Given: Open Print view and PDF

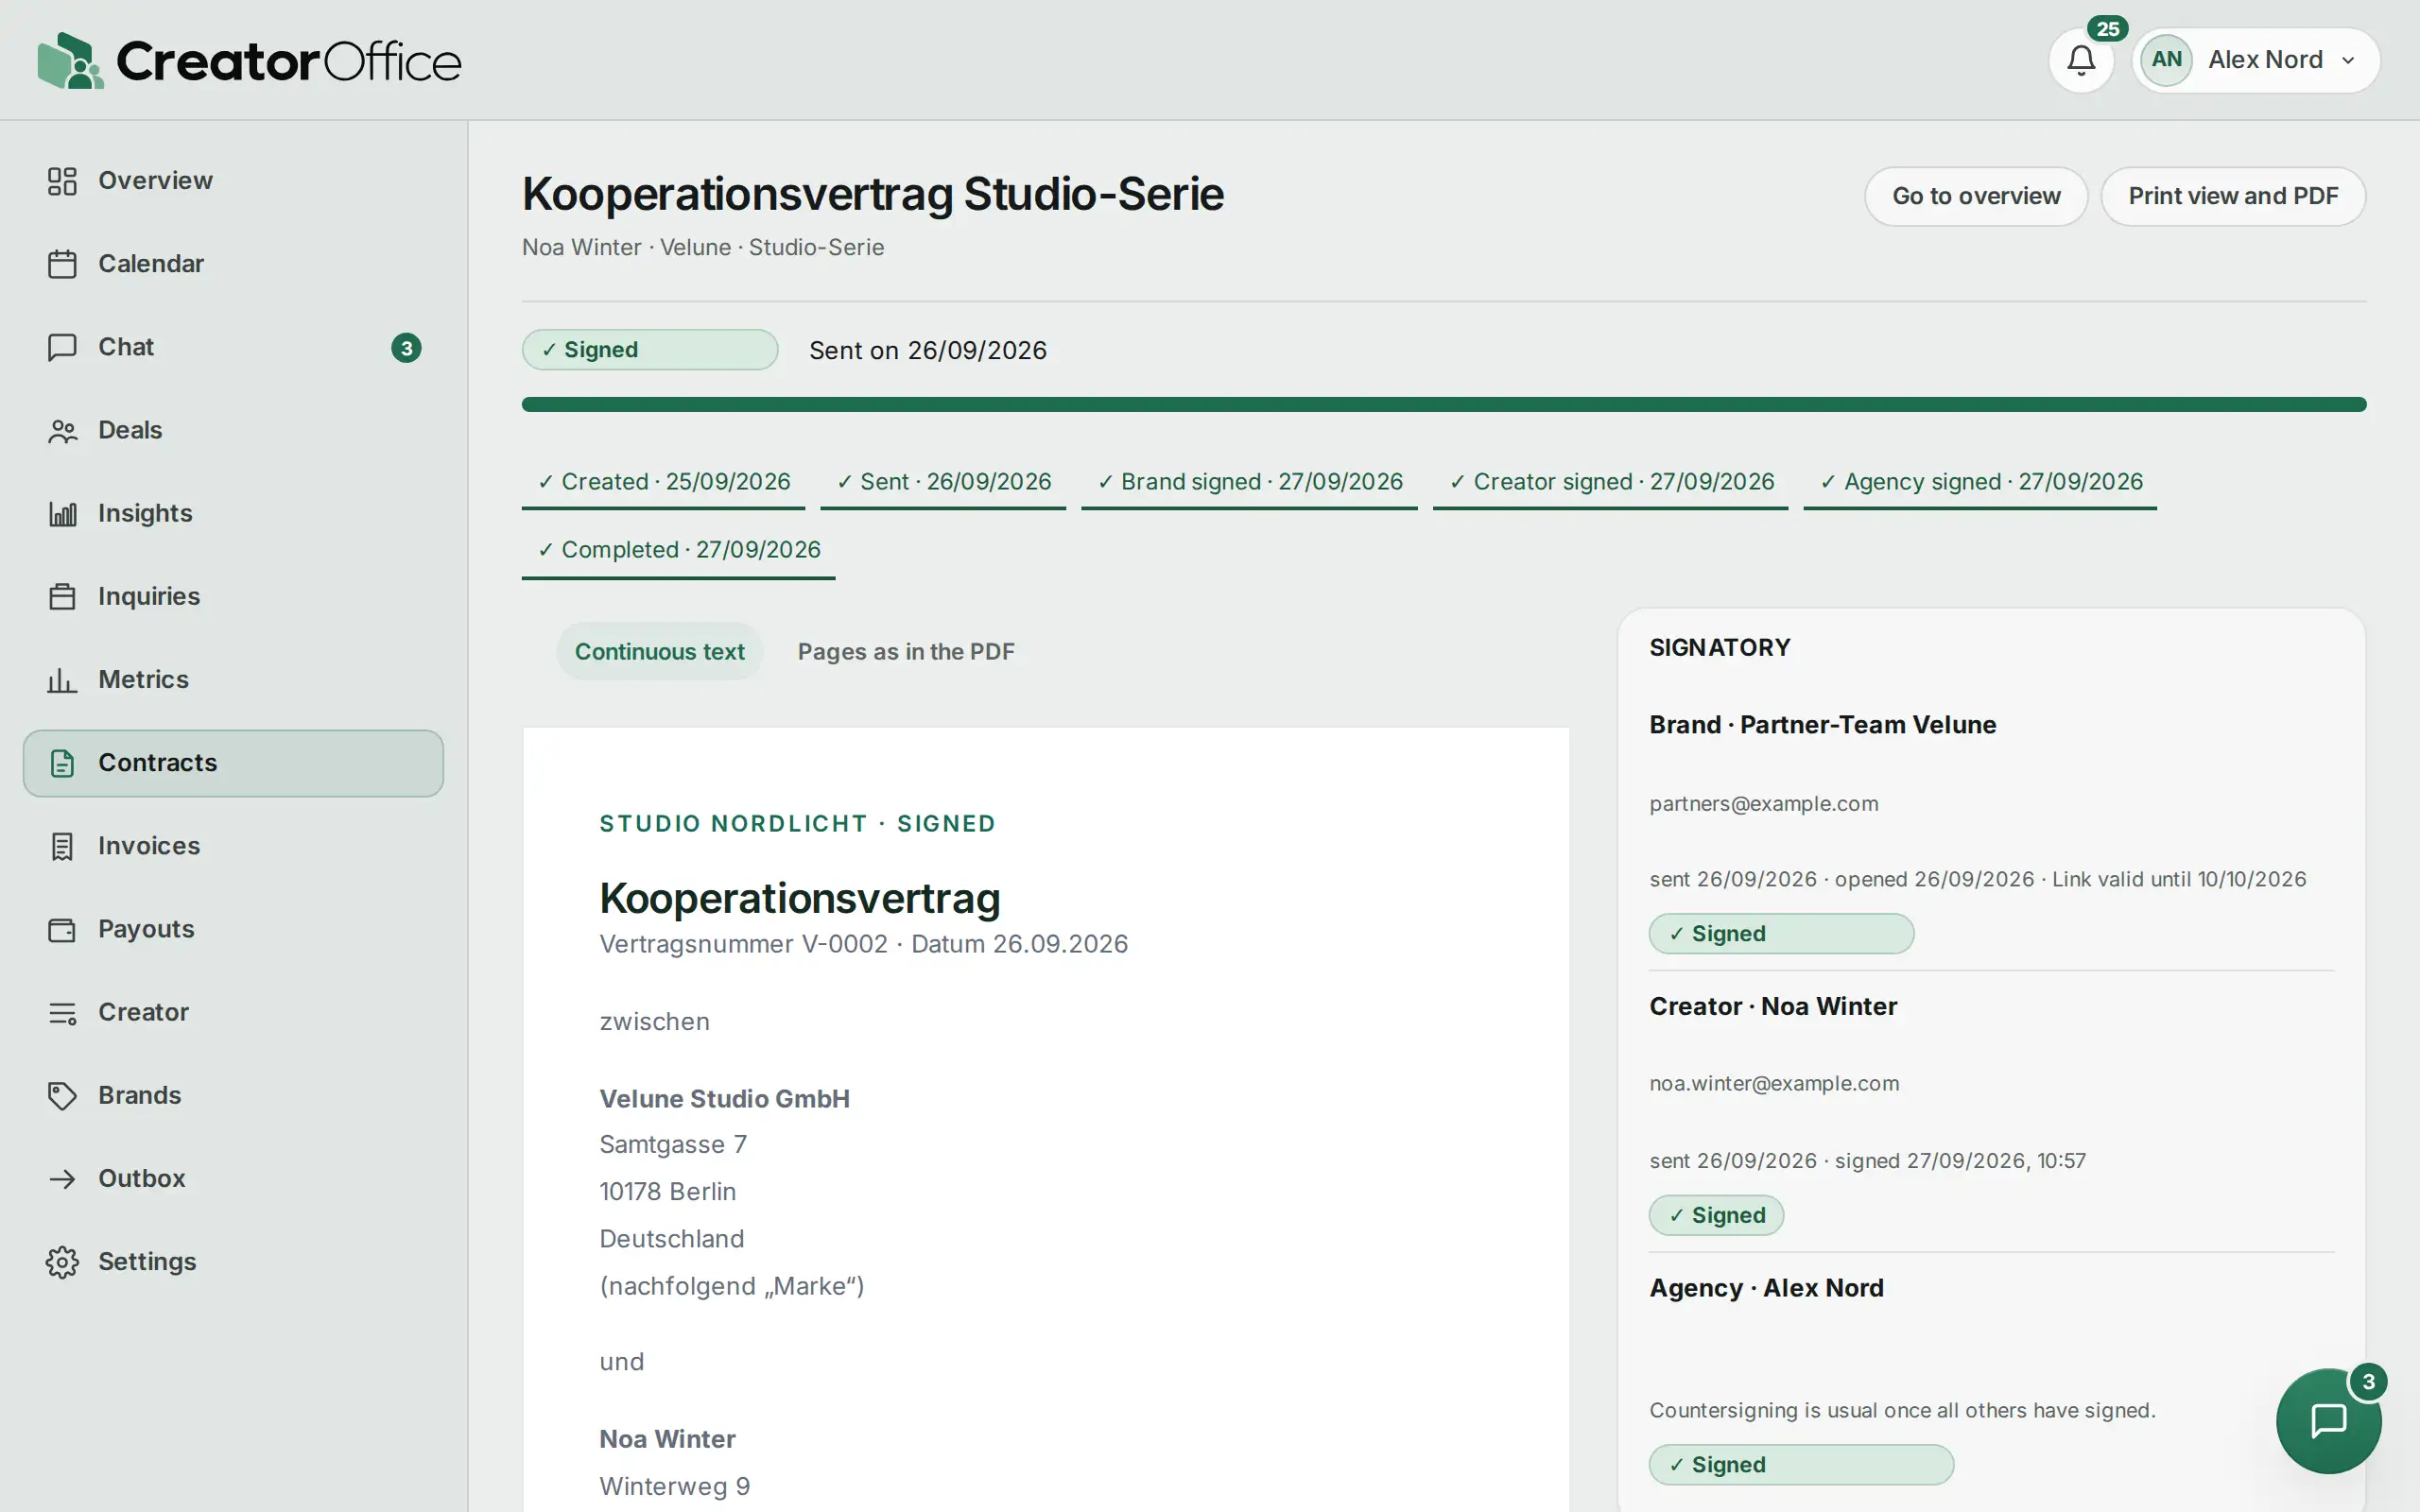Looking at the screenshot, I should coord(2232,196).
